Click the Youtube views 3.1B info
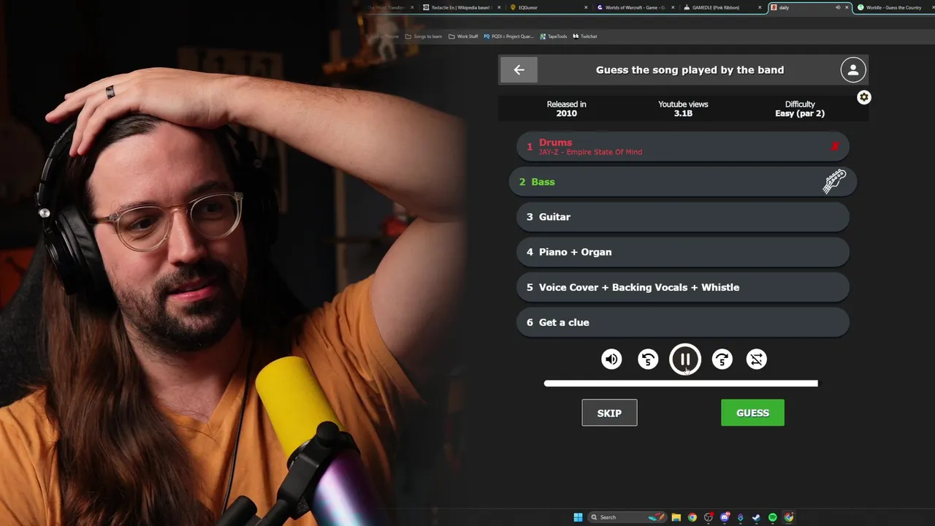 (x=683, y=109)
